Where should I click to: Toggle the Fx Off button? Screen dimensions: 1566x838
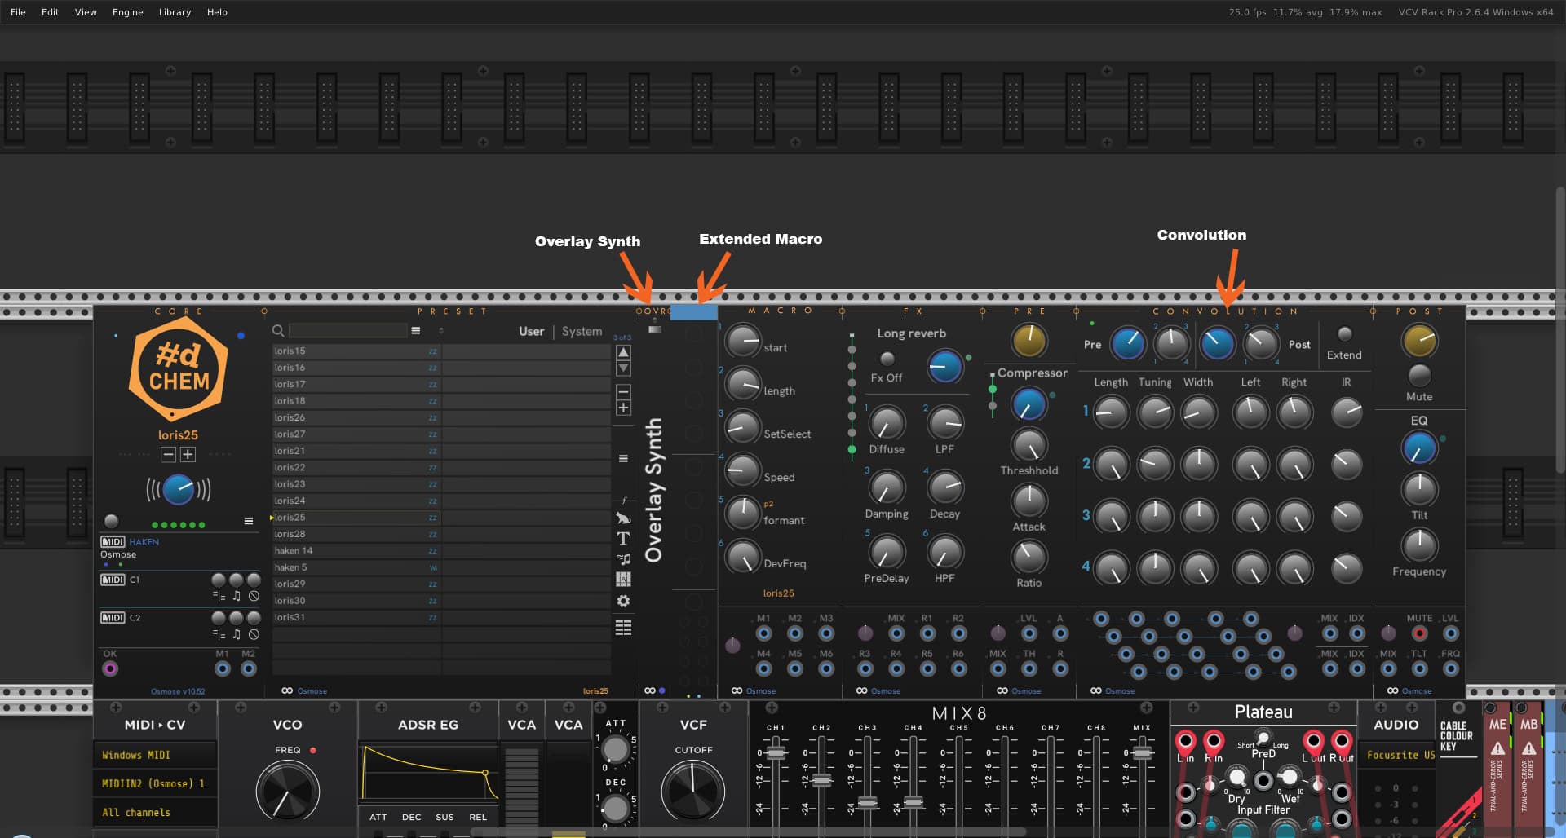887,359
